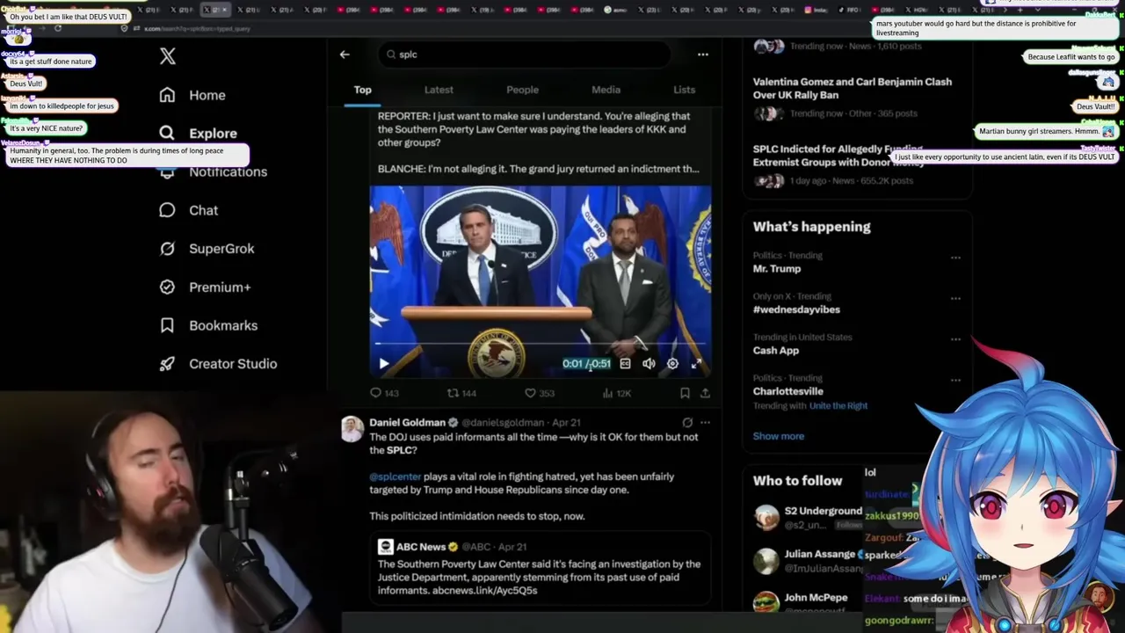Open search options three-dot menu

[702, 55]
